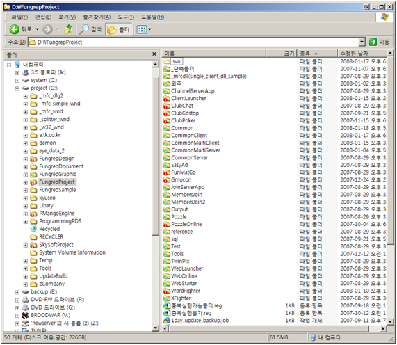Select the BROODWAR (V:) drive icon
The height and width of the screenshot is (345, 397).
[x=25, y=315]
